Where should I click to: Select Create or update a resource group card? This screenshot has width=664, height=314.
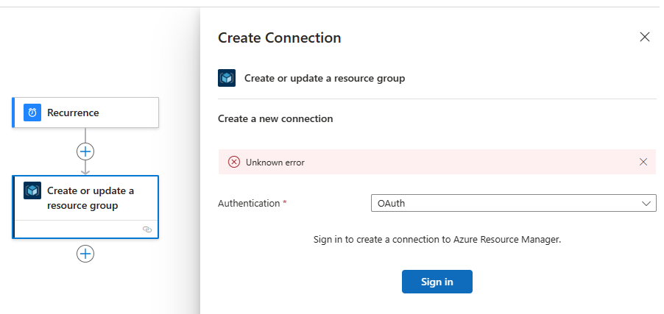point(85,207)
